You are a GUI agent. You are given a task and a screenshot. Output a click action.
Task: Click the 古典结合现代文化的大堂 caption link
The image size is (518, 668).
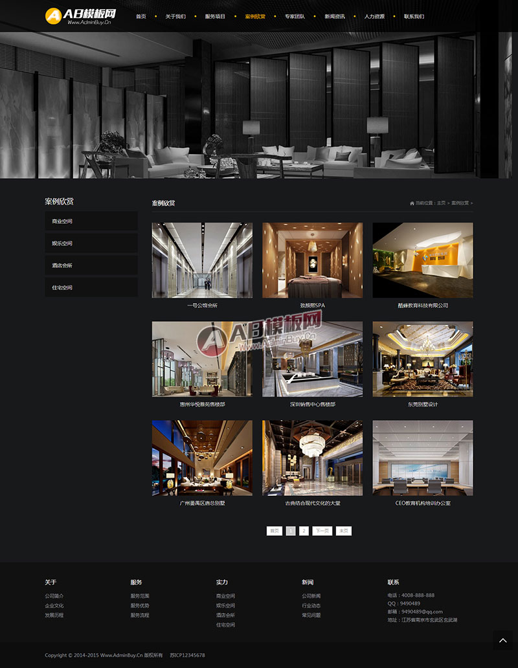click(313, 503)
